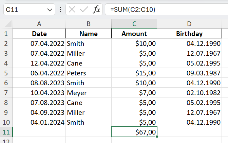Select $10,00 in row 2

tap(134, 43)
